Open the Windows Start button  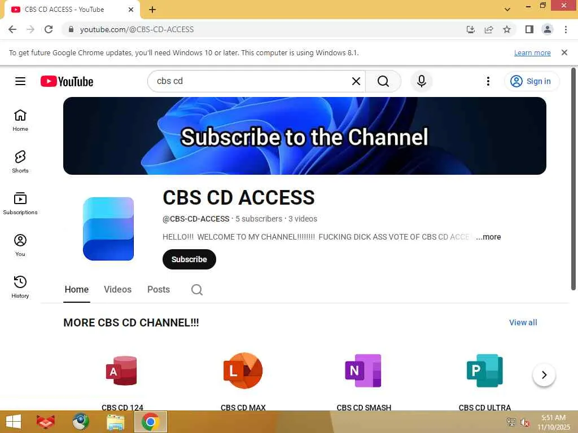click(14, 422)
